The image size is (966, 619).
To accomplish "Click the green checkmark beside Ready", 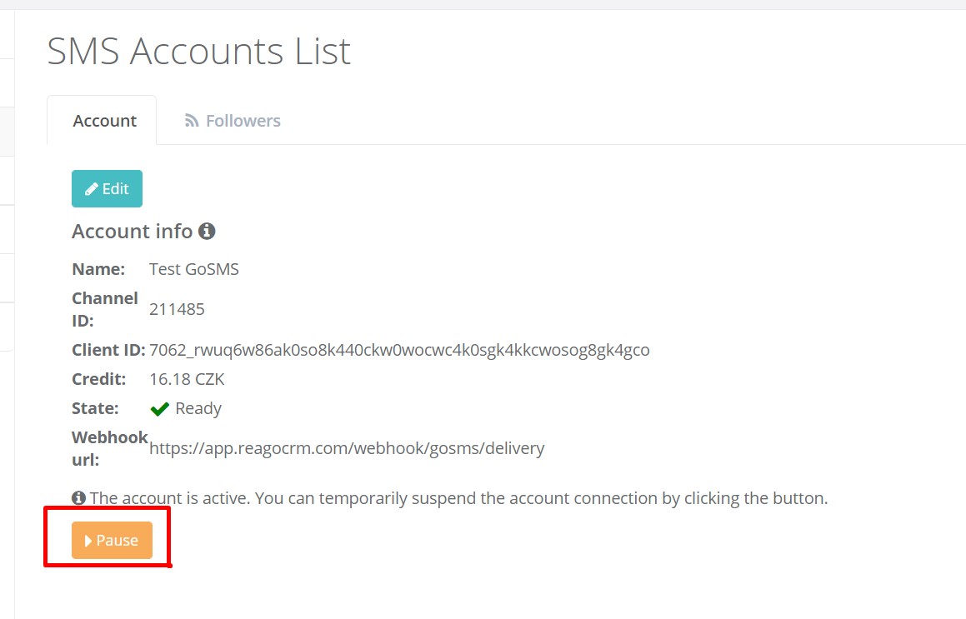I will tap(159, 408).
